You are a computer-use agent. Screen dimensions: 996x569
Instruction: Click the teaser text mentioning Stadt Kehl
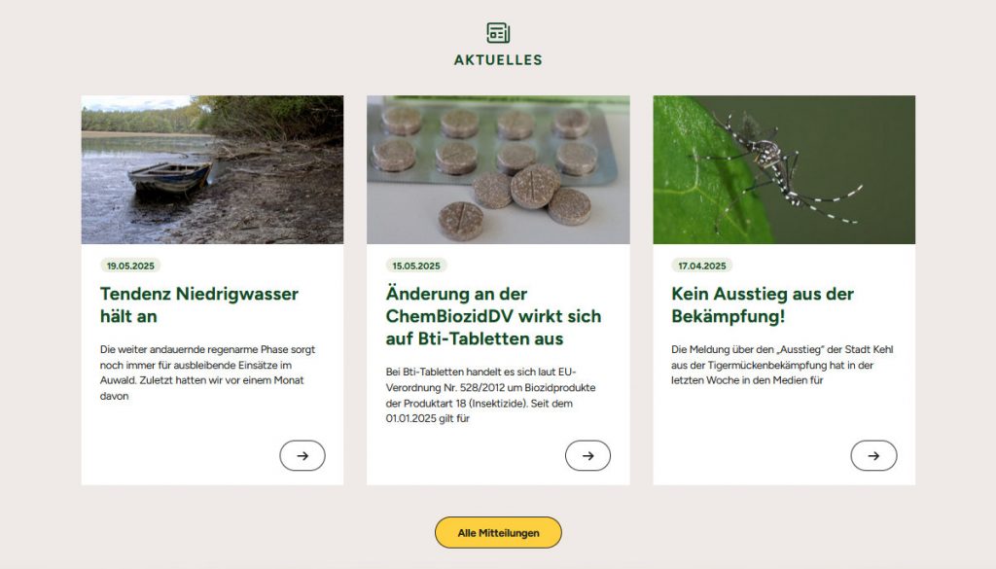click(782, 365)
